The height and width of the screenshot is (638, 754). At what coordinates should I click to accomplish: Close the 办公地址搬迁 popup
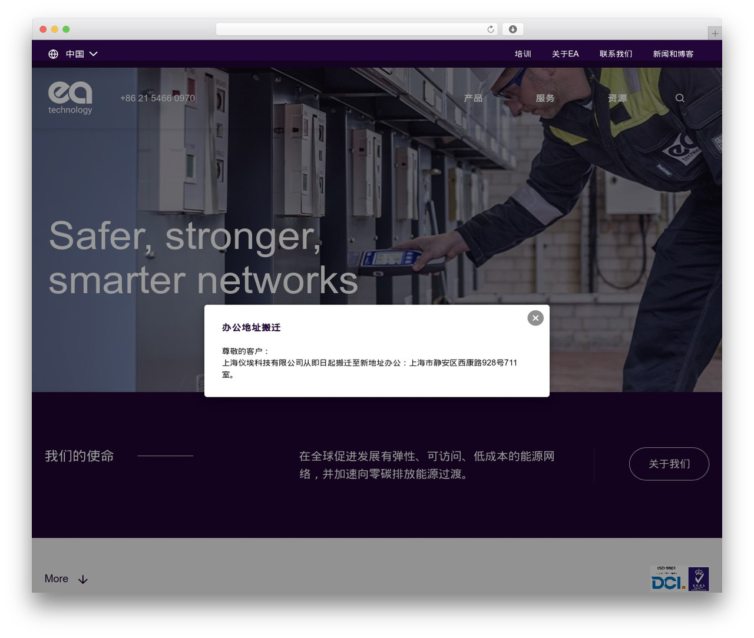click(x=535, y=318)
